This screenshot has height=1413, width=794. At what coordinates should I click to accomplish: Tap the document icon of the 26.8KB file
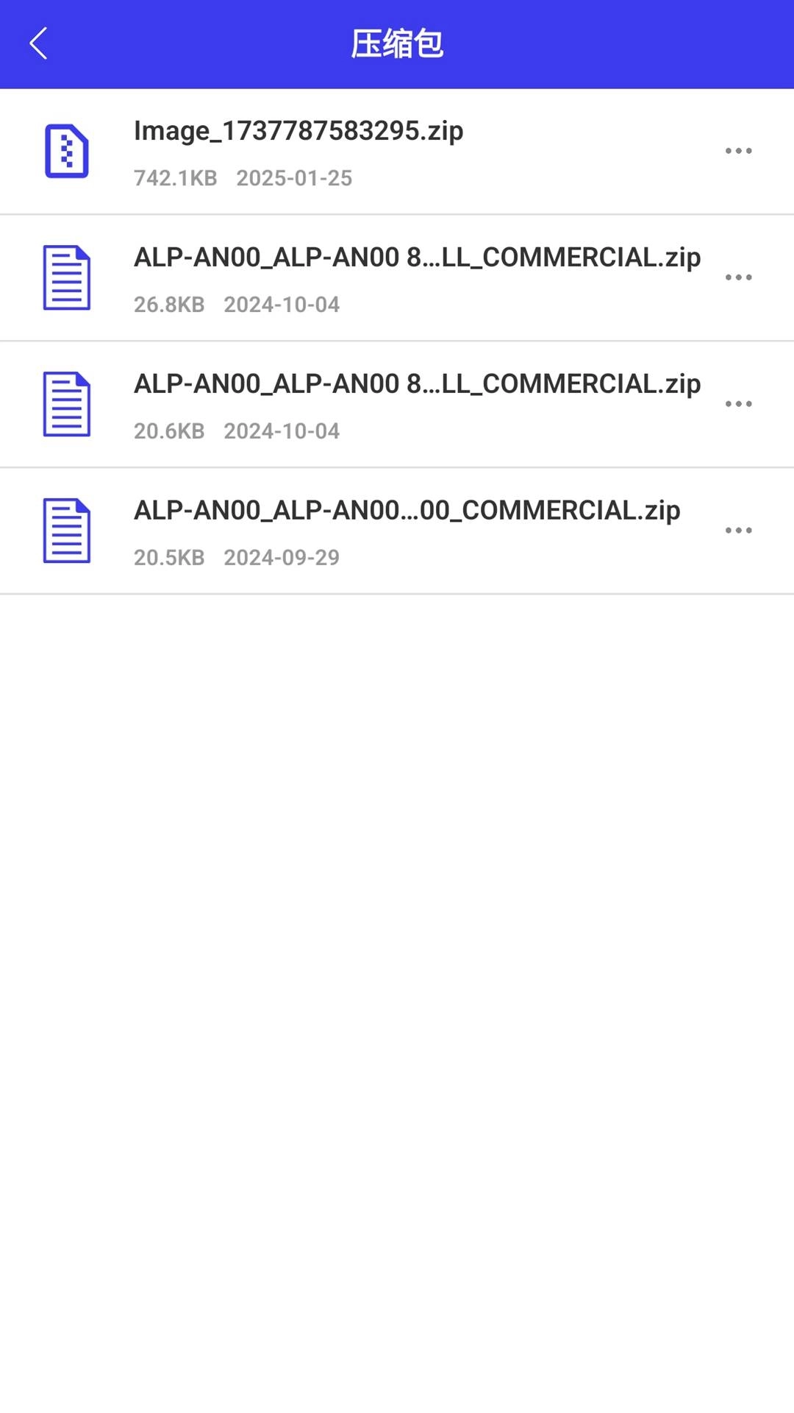click(x=67, y=277)
